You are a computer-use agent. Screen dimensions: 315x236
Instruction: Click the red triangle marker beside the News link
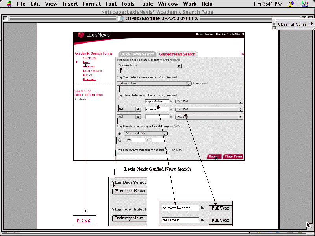tap(77, 62)
